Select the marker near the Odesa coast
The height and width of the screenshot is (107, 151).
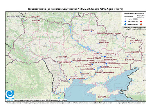point(70,80)
